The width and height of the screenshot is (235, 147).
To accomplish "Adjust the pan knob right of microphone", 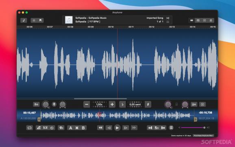I will [x=63, y=104].
